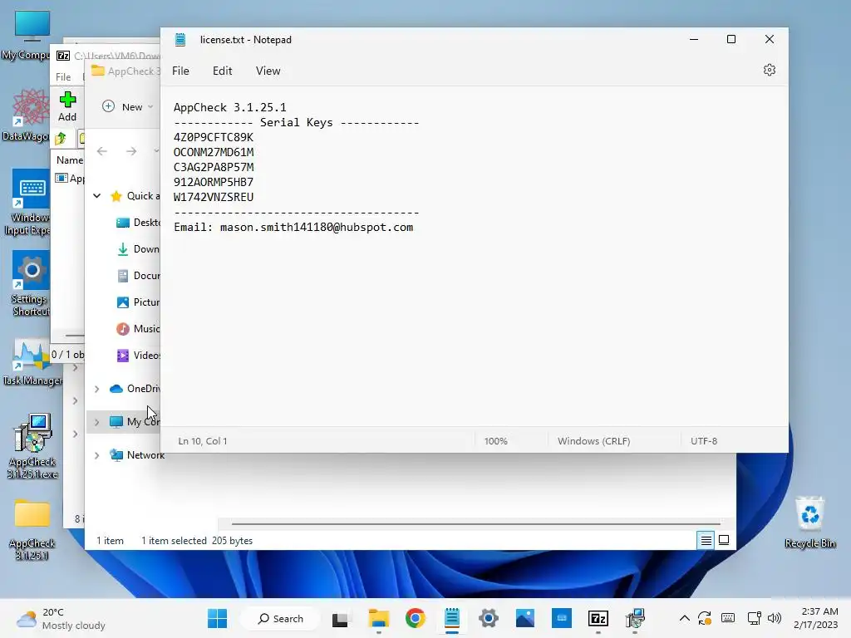Open the View menu in Notepad
851x638 pixels.
(x=268, y=71)
